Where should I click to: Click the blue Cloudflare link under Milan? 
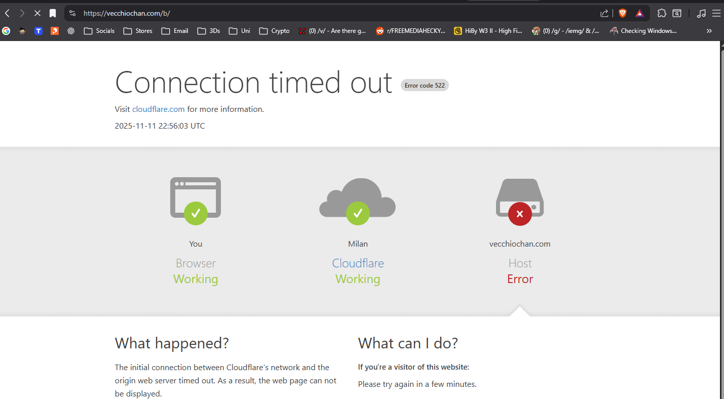(358, 263)
